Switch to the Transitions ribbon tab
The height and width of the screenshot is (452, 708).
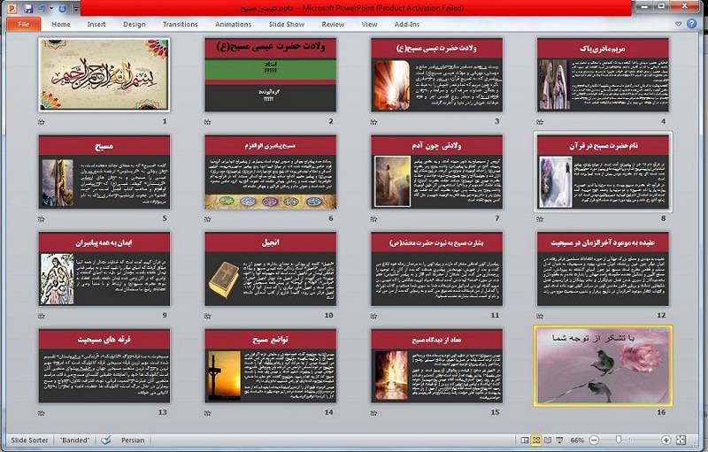tap(181, 25)
